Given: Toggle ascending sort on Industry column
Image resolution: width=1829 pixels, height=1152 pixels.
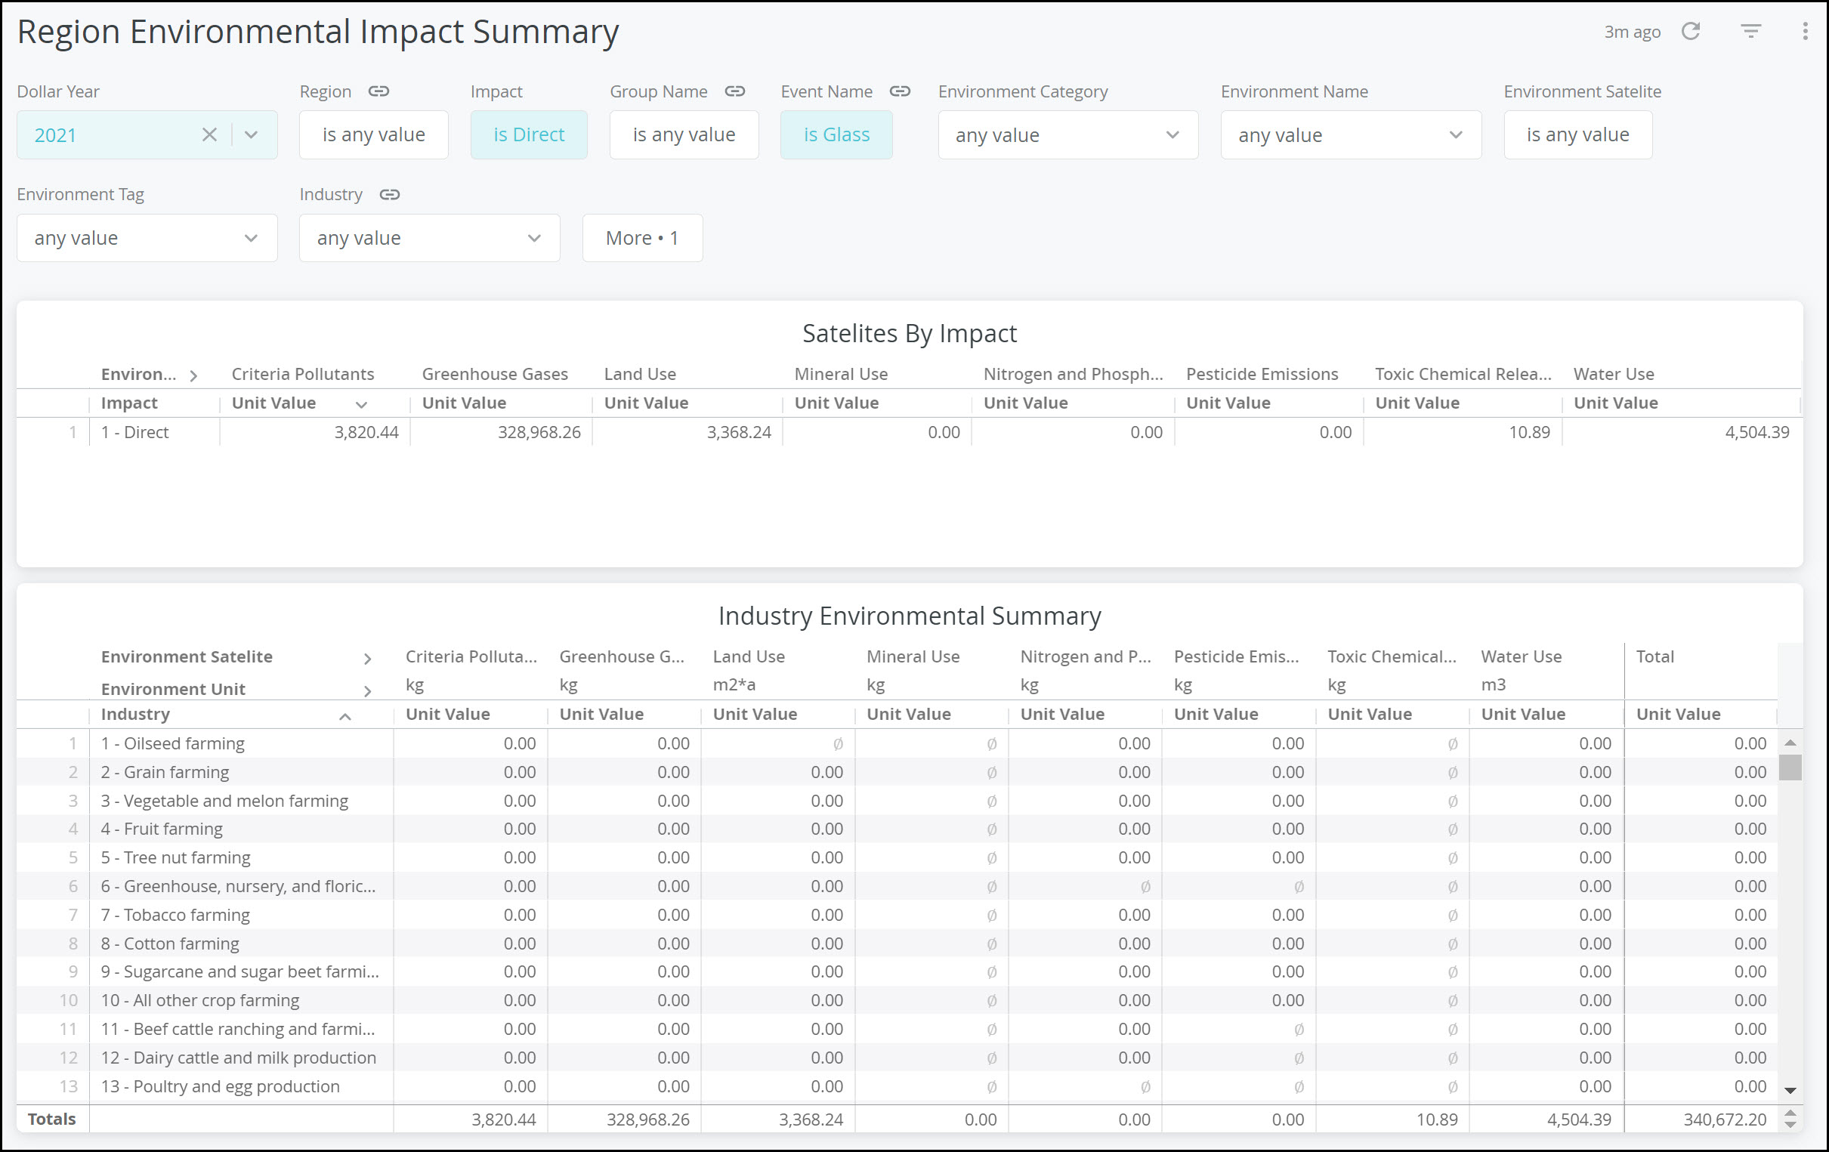Looking at the screenshot, I should 347,715.
